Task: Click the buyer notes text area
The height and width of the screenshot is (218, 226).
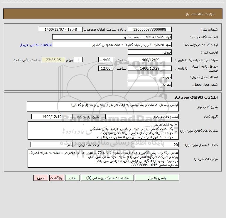Action: (103, 159)
